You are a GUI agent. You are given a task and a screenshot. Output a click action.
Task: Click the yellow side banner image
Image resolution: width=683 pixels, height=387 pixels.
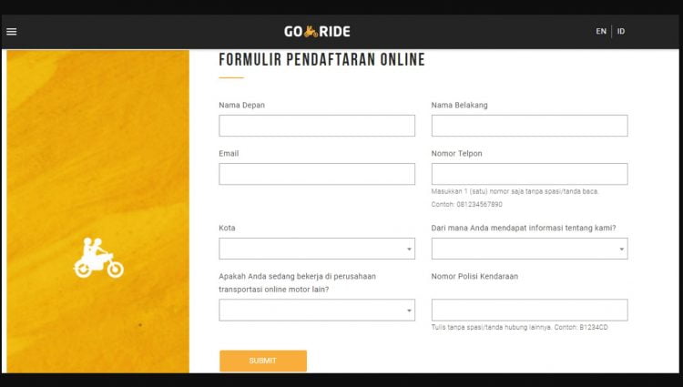point(98,211)
